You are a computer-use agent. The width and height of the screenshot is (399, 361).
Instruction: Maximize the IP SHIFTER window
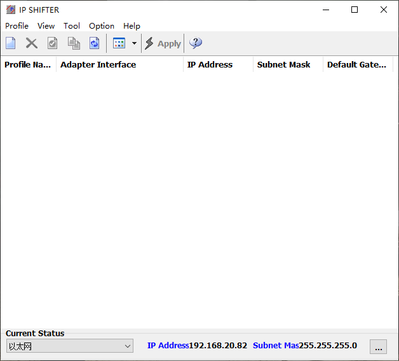click(355, 10)
